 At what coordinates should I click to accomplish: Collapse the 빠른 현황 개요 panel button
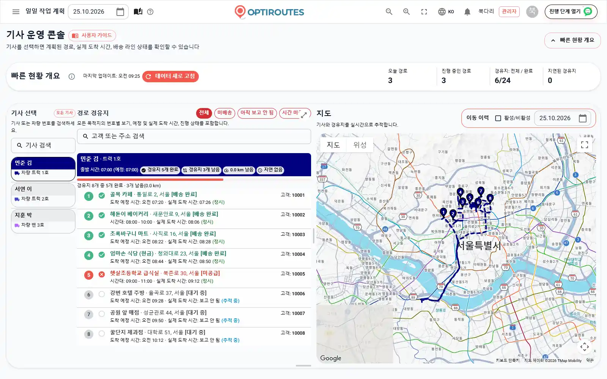[x=572, y=40]
